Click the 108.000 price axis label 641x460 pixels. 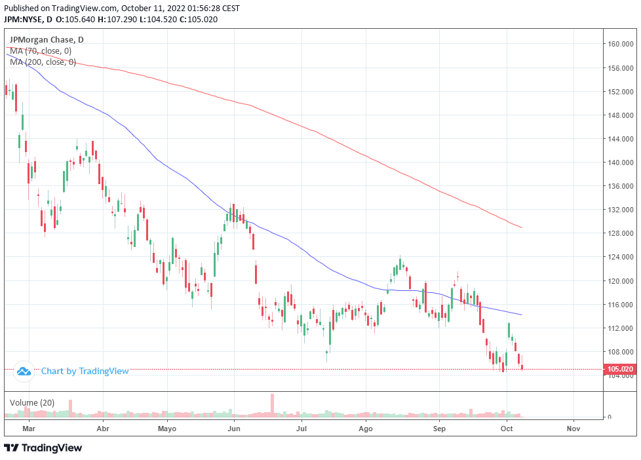pyautogui.click(x=620, y=352)
